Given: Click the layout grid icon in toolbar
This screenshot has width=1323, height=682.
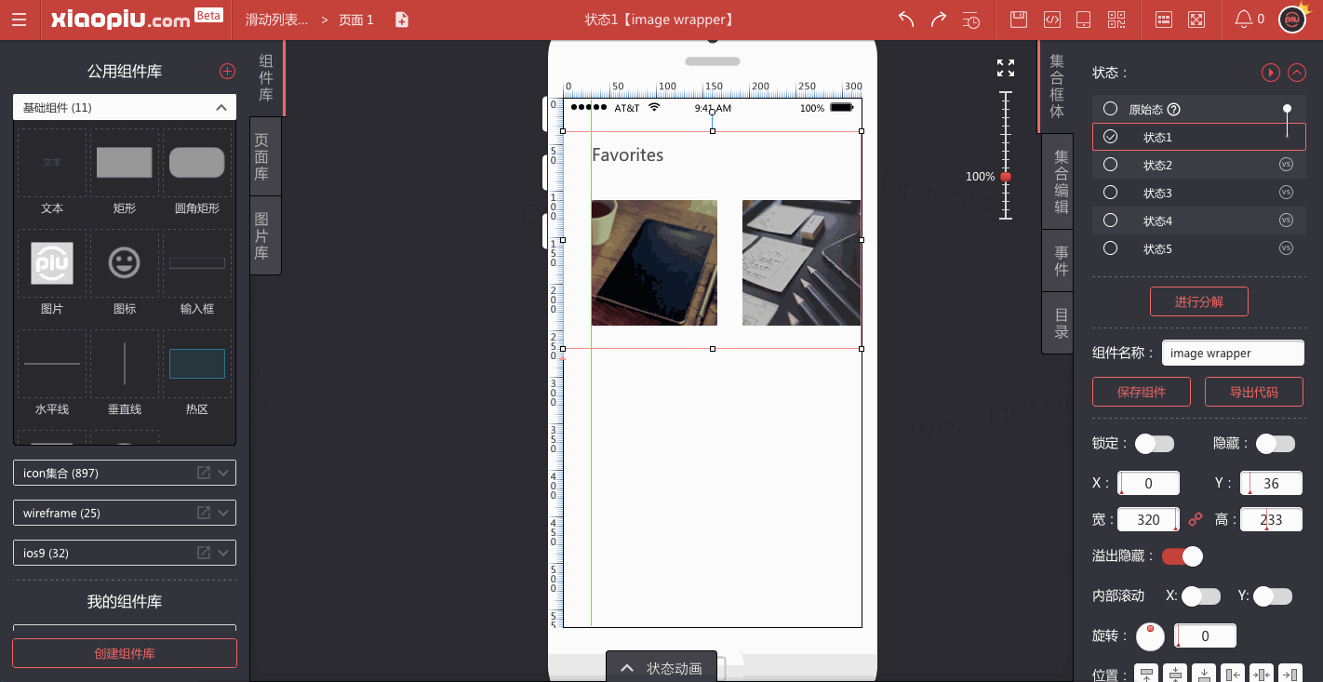Looking at the screenshot, I should (x=1164, y=20).
